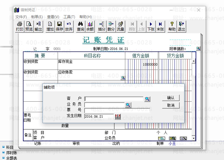Open the 工具(T) menu

click(69, 17)
